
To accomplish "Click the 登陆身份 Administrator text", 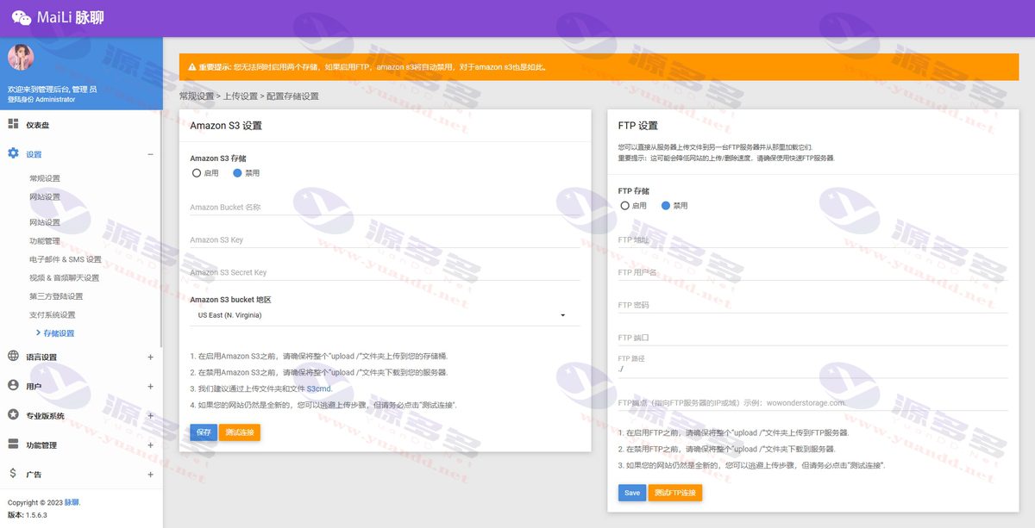I will click(x=41, y=99).
